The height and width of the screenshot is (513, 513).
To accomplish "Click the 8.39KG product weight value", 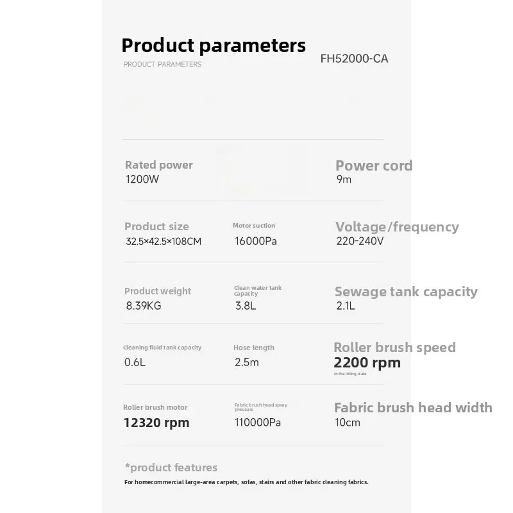I will [144, 306].
